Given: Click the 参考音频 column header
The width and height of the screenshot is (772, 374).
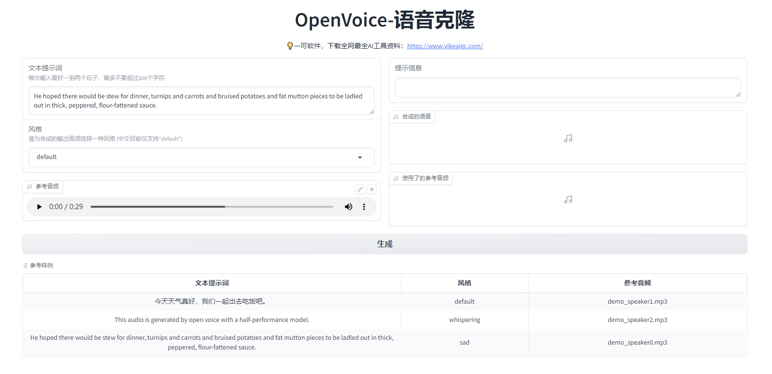Looking at the screenshot, I should coord(637,283).
